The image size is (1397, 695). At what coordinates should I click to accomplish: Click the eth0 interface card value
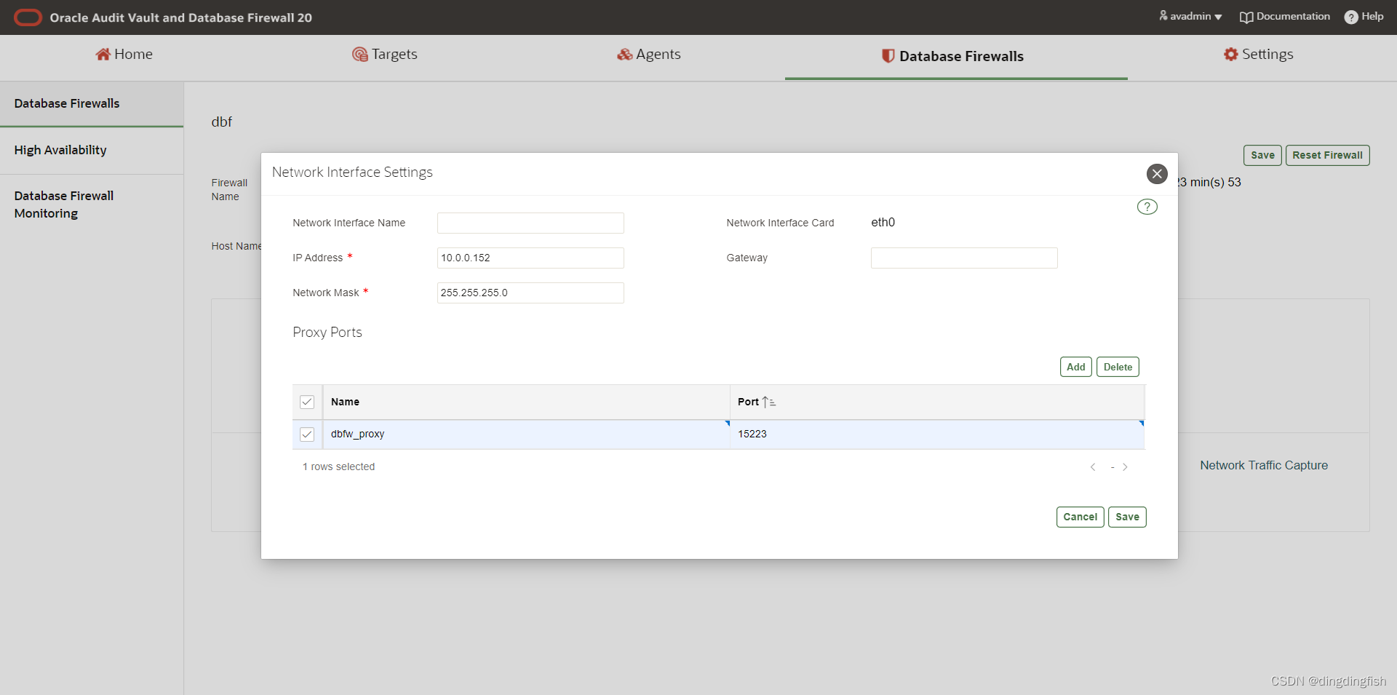(x=883, y=223)
